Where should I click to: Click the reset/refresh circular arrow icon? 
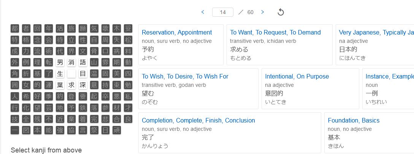281,12
